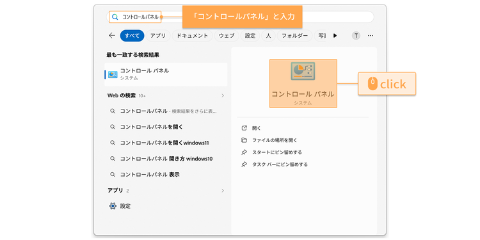The height and width of the screenshot is (240, 480).
Task: Click the gear icon for 設定
Action: click(113, 206)
